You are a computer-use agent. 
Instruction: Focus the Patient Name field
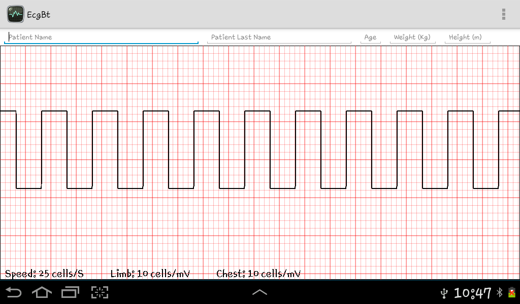click(x=101, y=37)
